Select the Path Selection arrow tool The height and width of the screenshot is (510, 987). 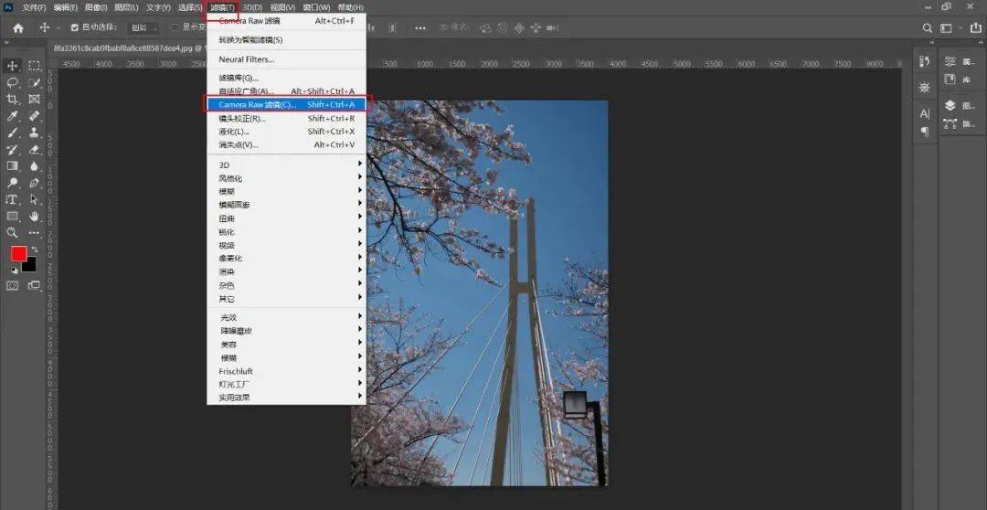[34, 199]
